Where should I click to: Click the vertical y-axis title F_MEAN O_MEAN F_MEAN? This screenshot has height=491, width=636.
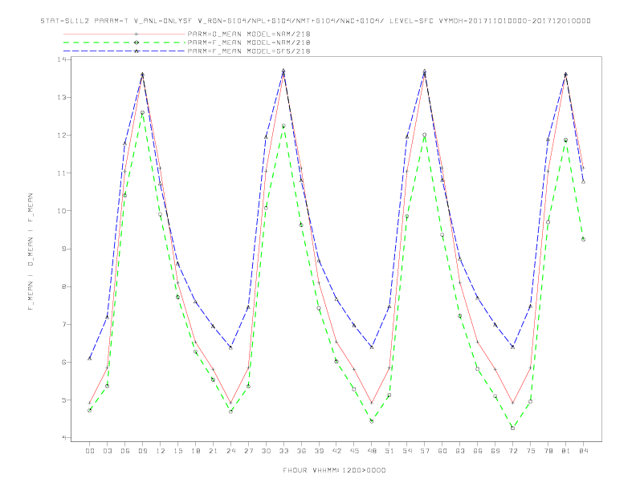31,252
